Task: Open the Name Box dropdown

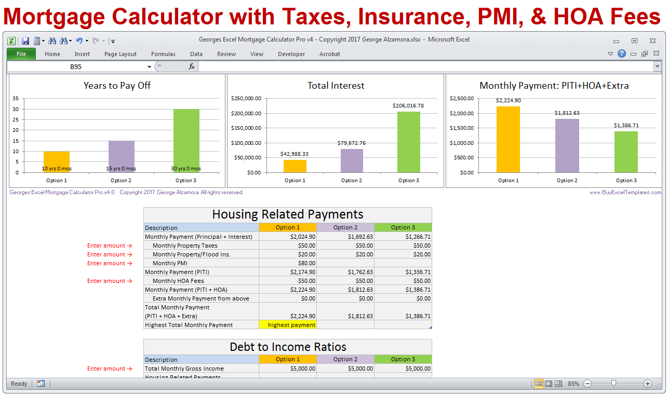Action: pyautogui.click(x=150, y=66)
